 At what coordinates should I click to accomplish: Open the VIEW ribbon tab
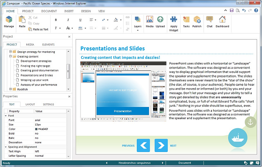101,11
